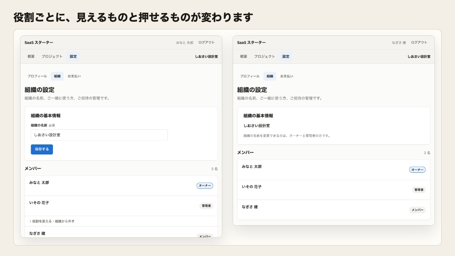This screenshot has height=256, width=455.
Task: Select member なぎさ 健 in left window list
Action: (37, 233)
